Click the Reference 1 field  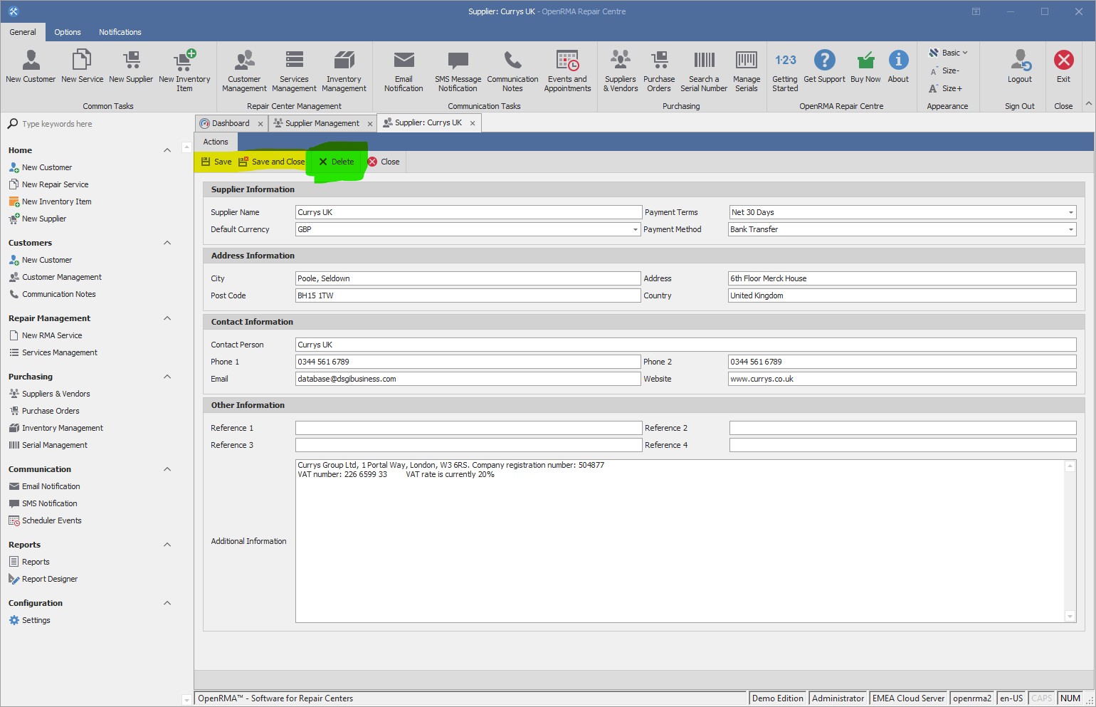click(468, 428)
